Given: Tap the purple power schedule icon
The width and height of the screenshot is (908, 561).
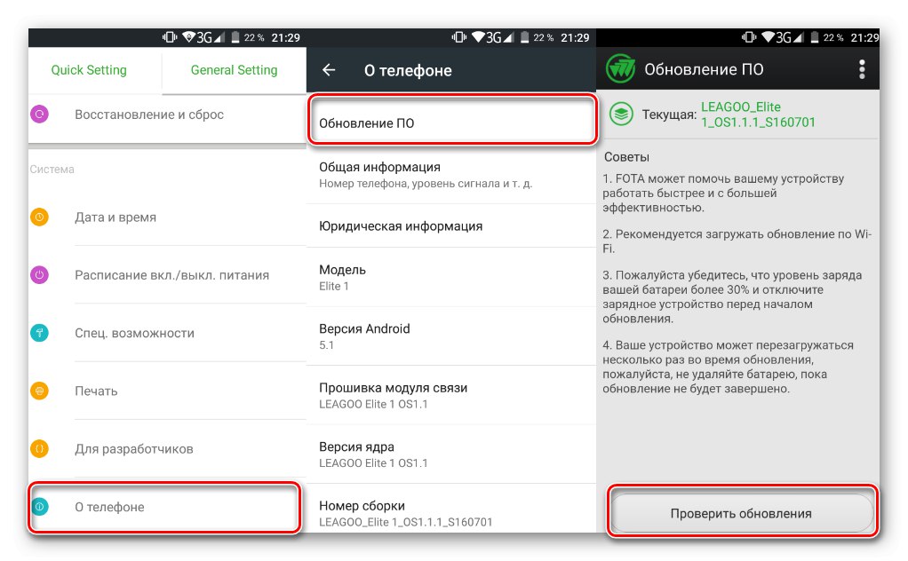Looking at the screenshot, I should click(39, 274).
